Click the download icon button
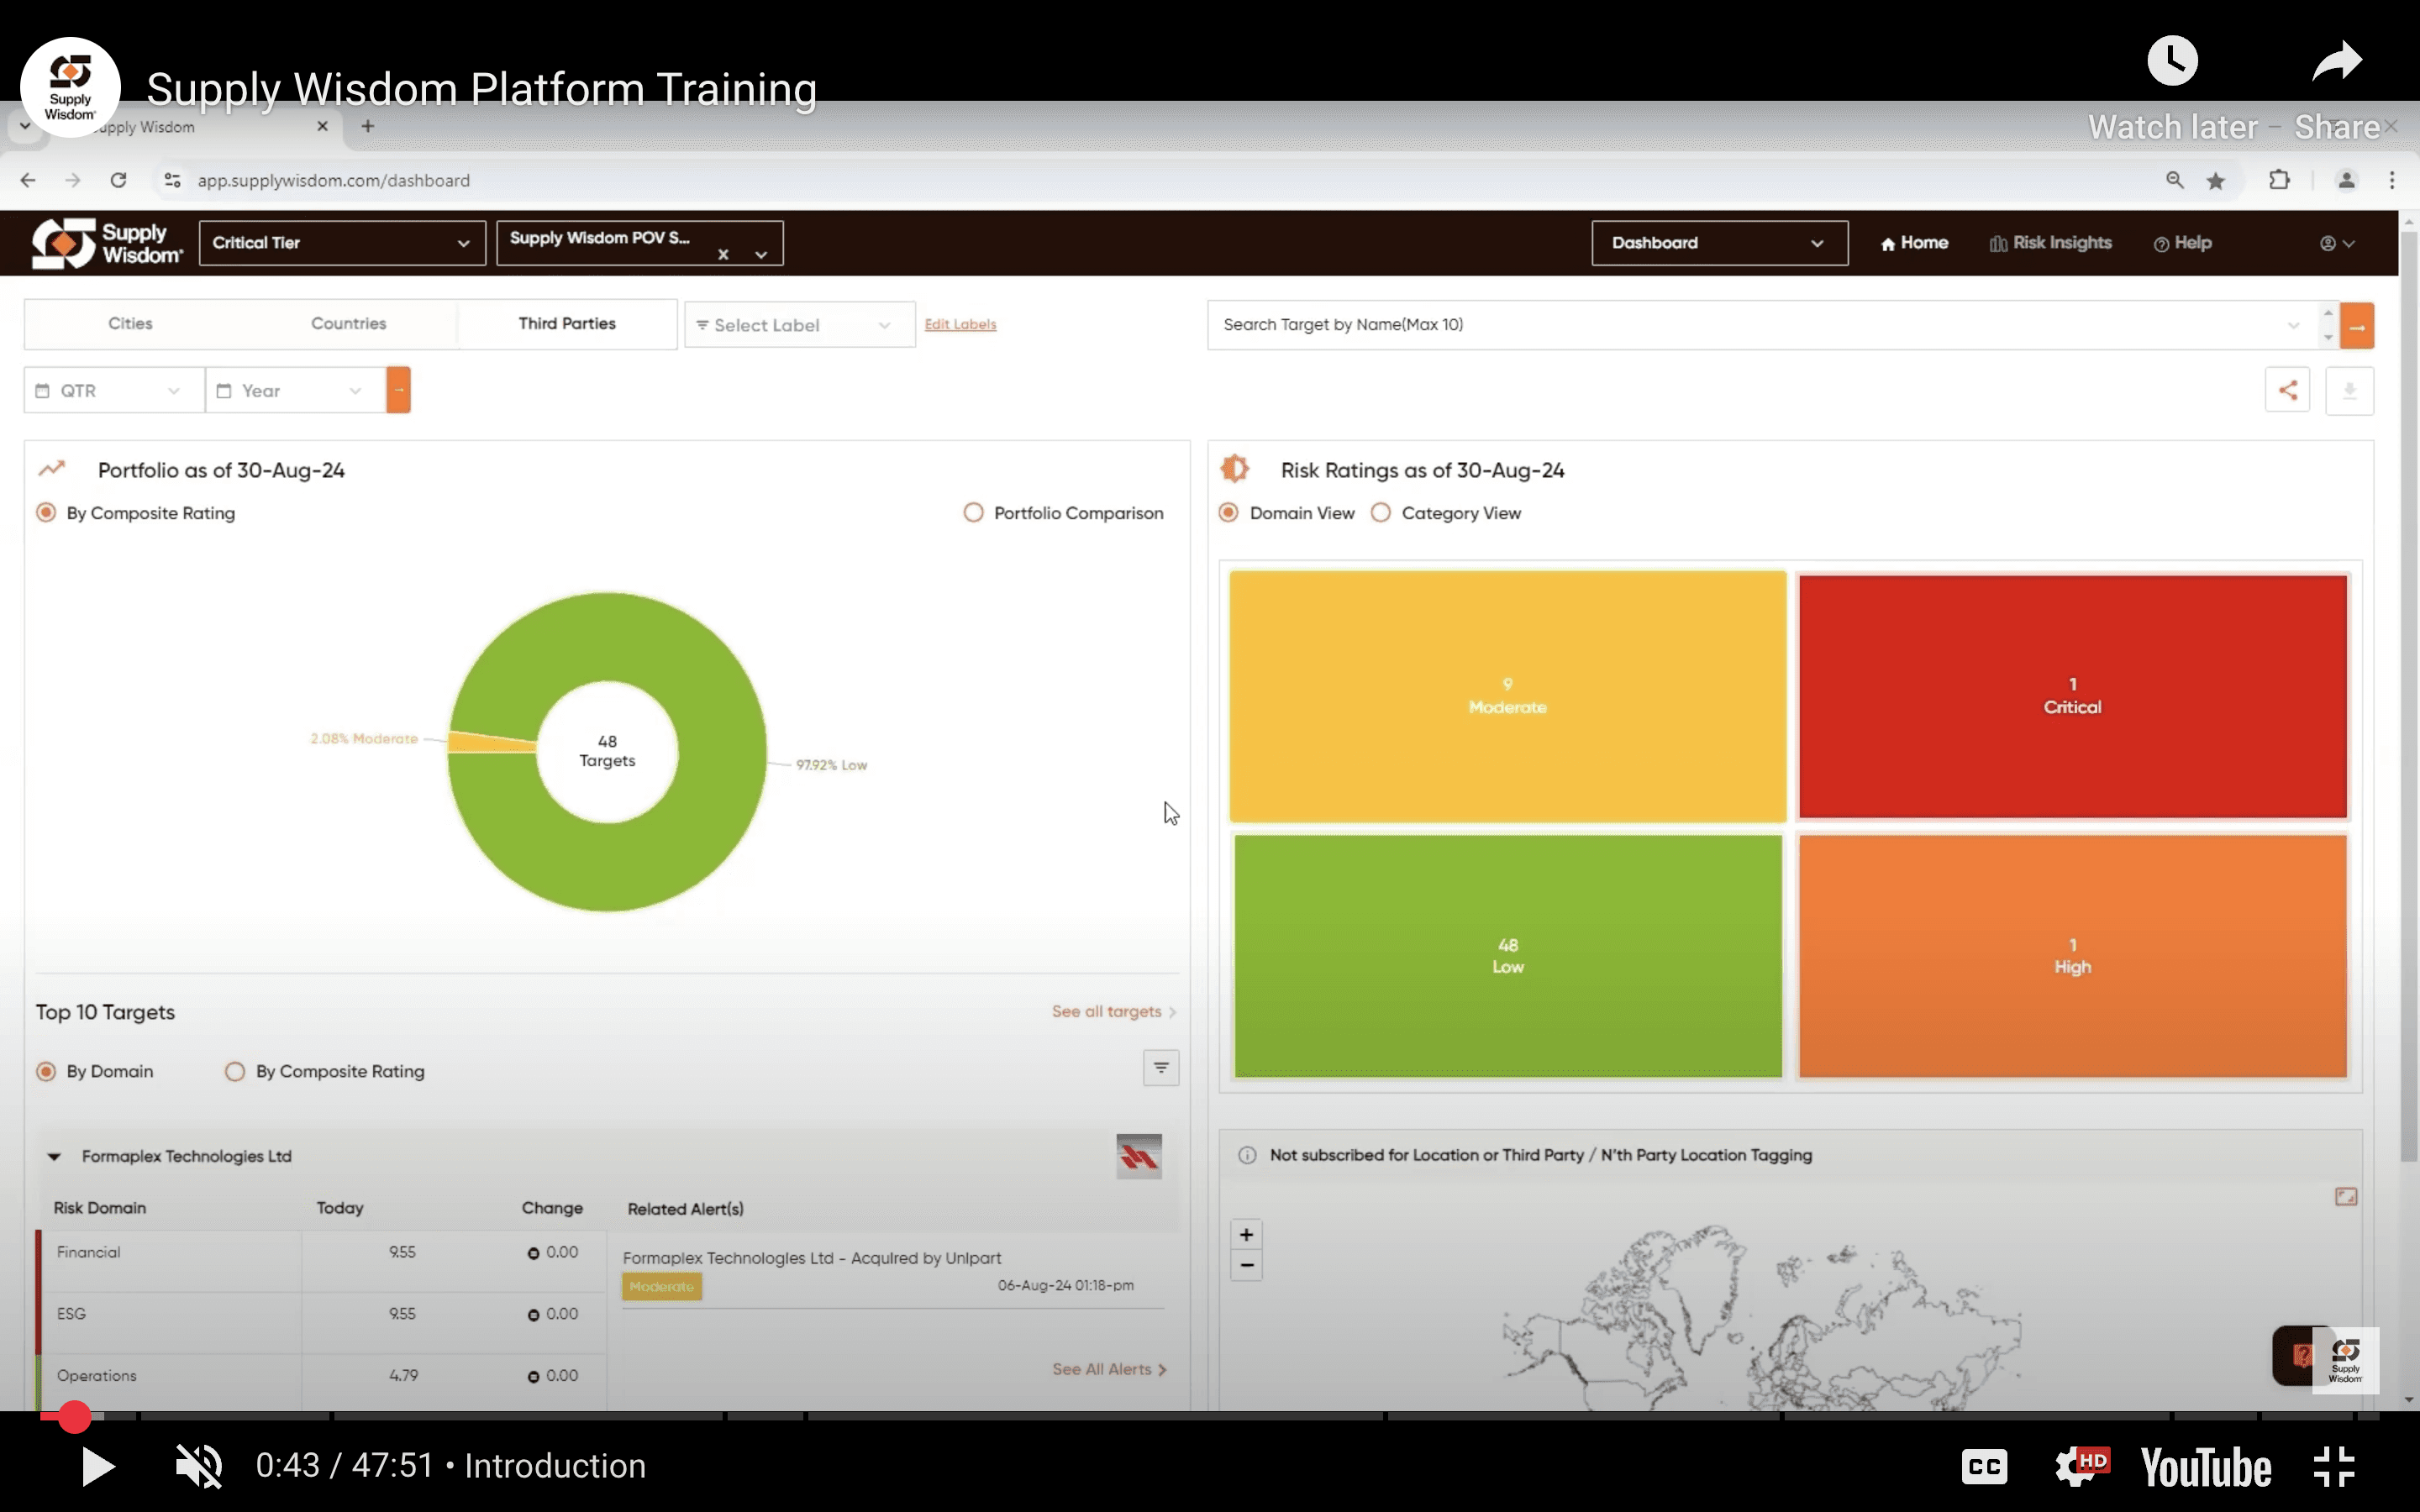 coord(2349,390)
